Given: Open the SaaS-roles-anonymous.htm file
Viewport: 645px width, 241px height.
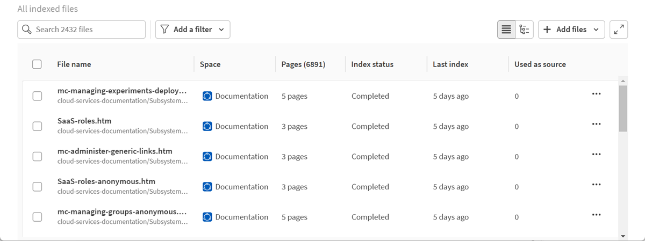Looking at the screenshot, I should (x=106, y=181).
